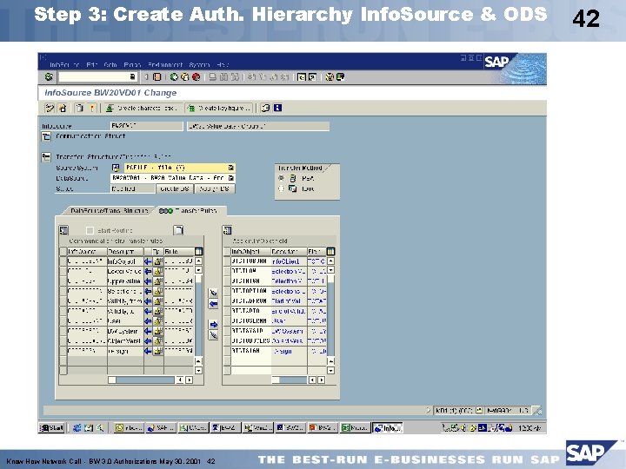Click the Display/Change pencil icon

(x=50, y=108)
